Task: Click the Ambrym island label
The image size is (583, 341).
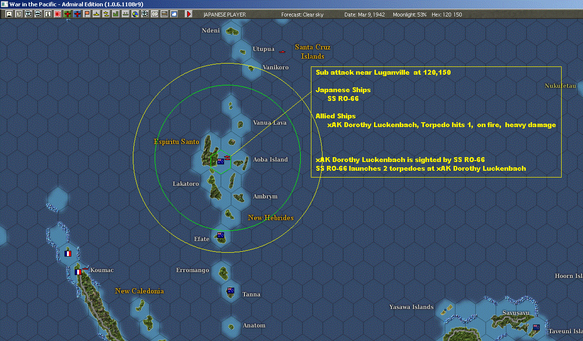Action: point(265,196)
